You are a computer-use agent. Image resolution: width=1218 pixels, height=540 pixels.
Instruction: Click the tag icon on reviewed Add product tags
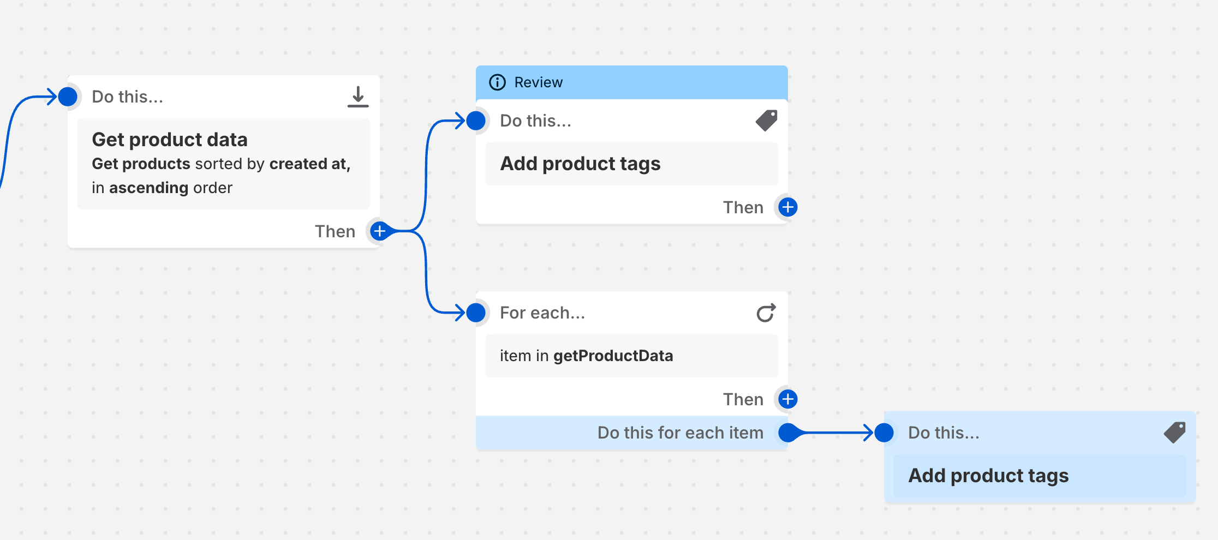766,121
